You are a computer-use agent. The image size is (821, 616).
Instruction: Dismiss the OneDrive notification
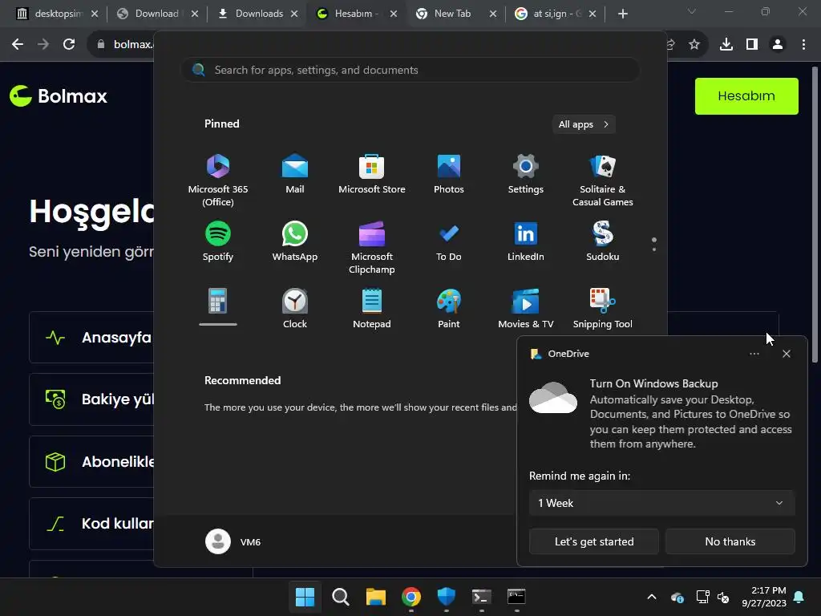787,354
